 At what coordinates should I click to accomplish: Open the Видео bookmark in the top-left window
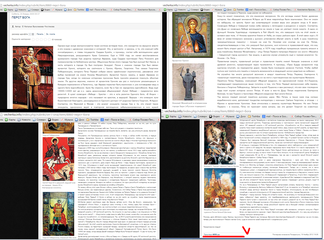pyautogui.click(x=45, y=10)
